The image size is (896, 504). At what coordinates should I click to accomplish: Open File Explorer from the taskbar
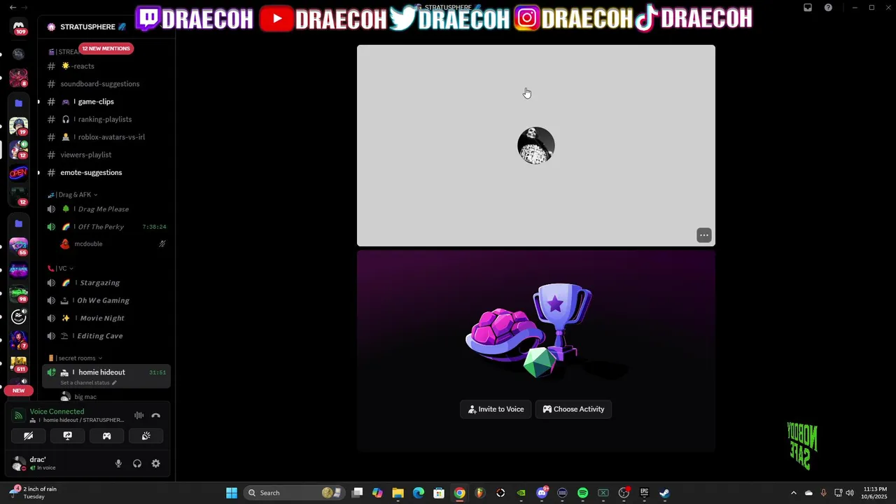point(398,493)
